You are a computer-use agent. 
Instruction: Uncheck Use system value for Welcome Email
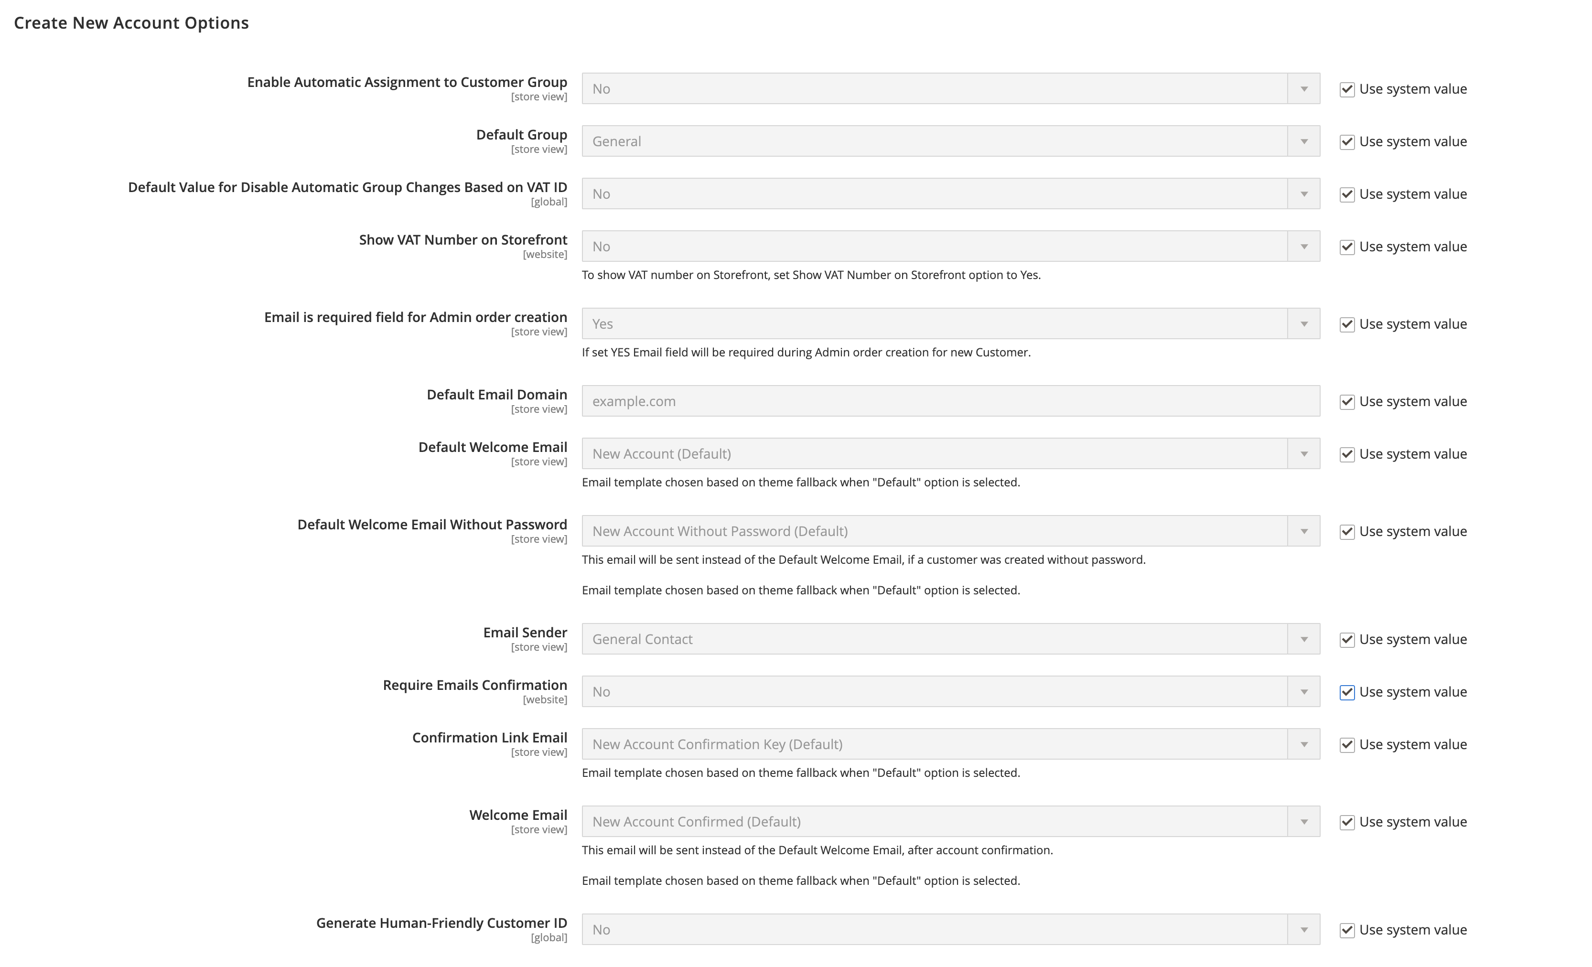tap(1346, 822)
